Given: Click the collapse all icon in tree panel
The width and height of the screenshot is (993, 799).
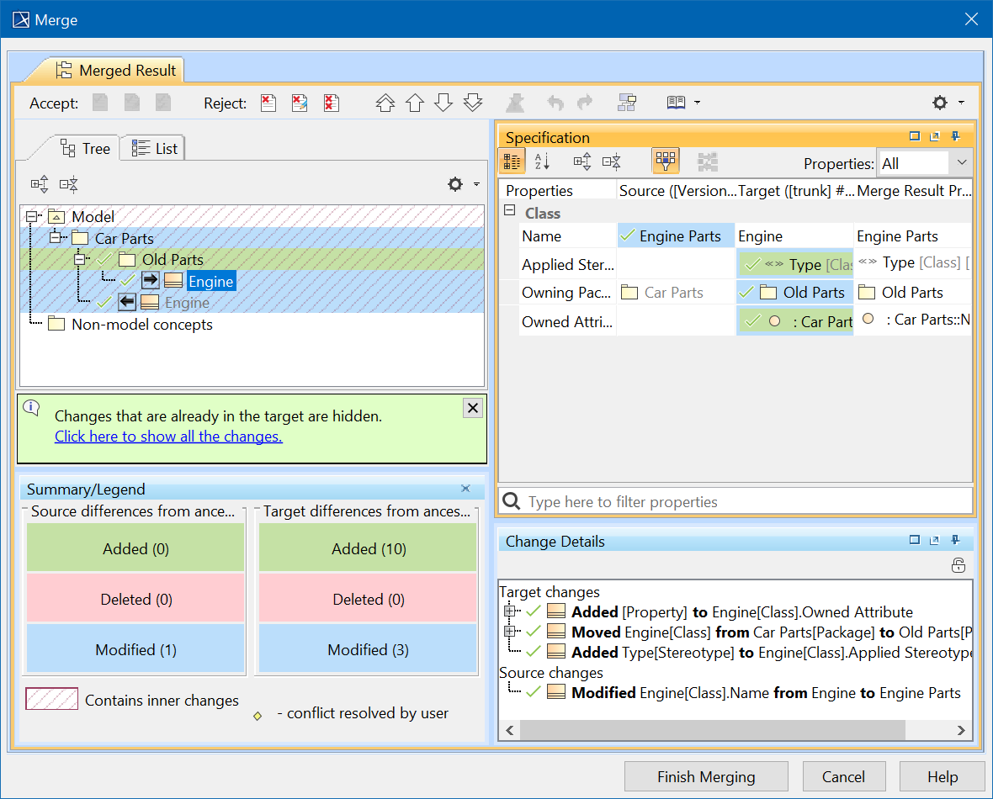Looking at the screenshot, I should click(x=69, y=184).
